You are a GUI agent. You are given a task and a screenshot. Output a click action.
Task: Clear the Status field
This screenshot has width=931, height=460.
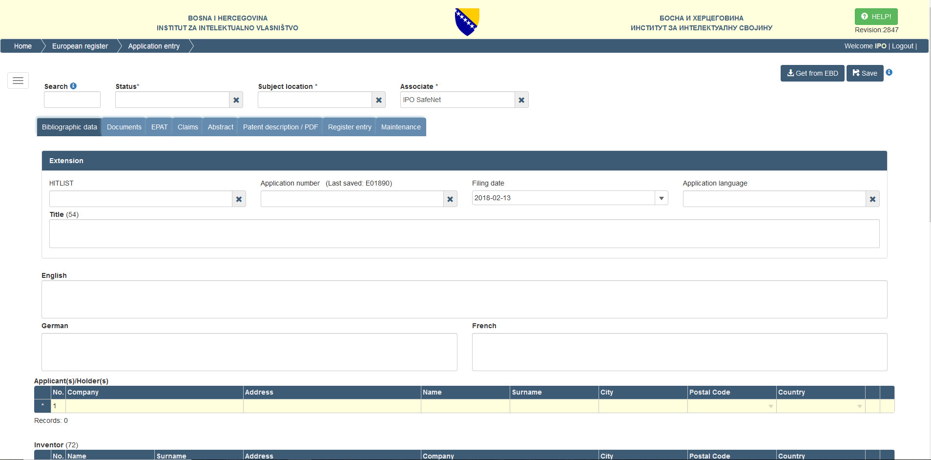pyautogui.click(x=236, y=100)
